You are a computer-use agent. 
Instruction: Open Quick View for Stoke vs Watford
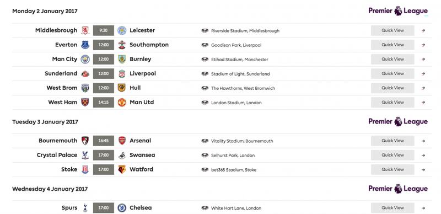pyautogui.click(x=392, y=169)
